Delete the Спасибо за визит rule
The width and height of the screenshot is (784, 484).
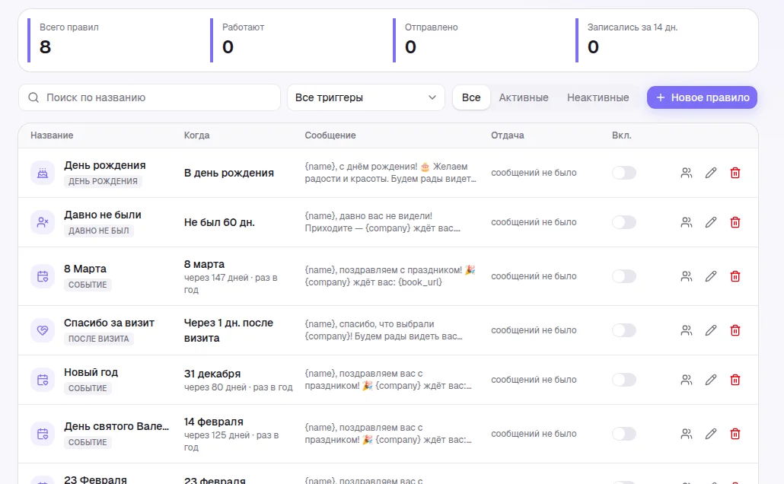(x=735, y=330)
